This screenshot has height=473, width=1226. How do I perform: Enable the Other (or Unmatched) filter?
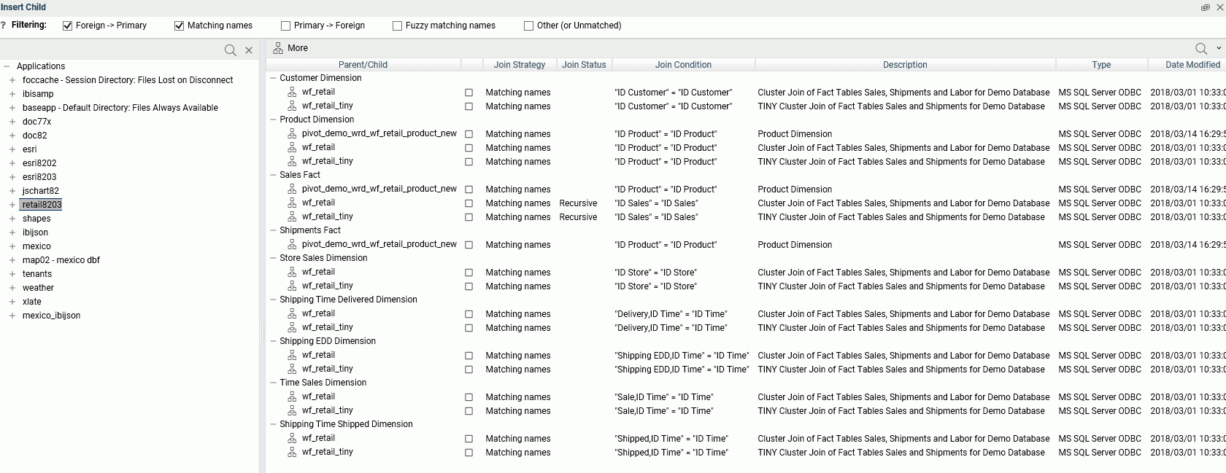(528, 26)
